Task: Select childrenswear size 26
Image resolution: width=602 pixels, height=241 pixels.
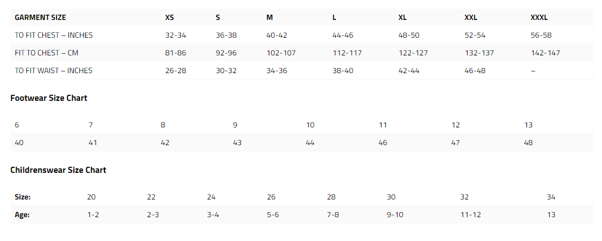Action: coord(271,197)
